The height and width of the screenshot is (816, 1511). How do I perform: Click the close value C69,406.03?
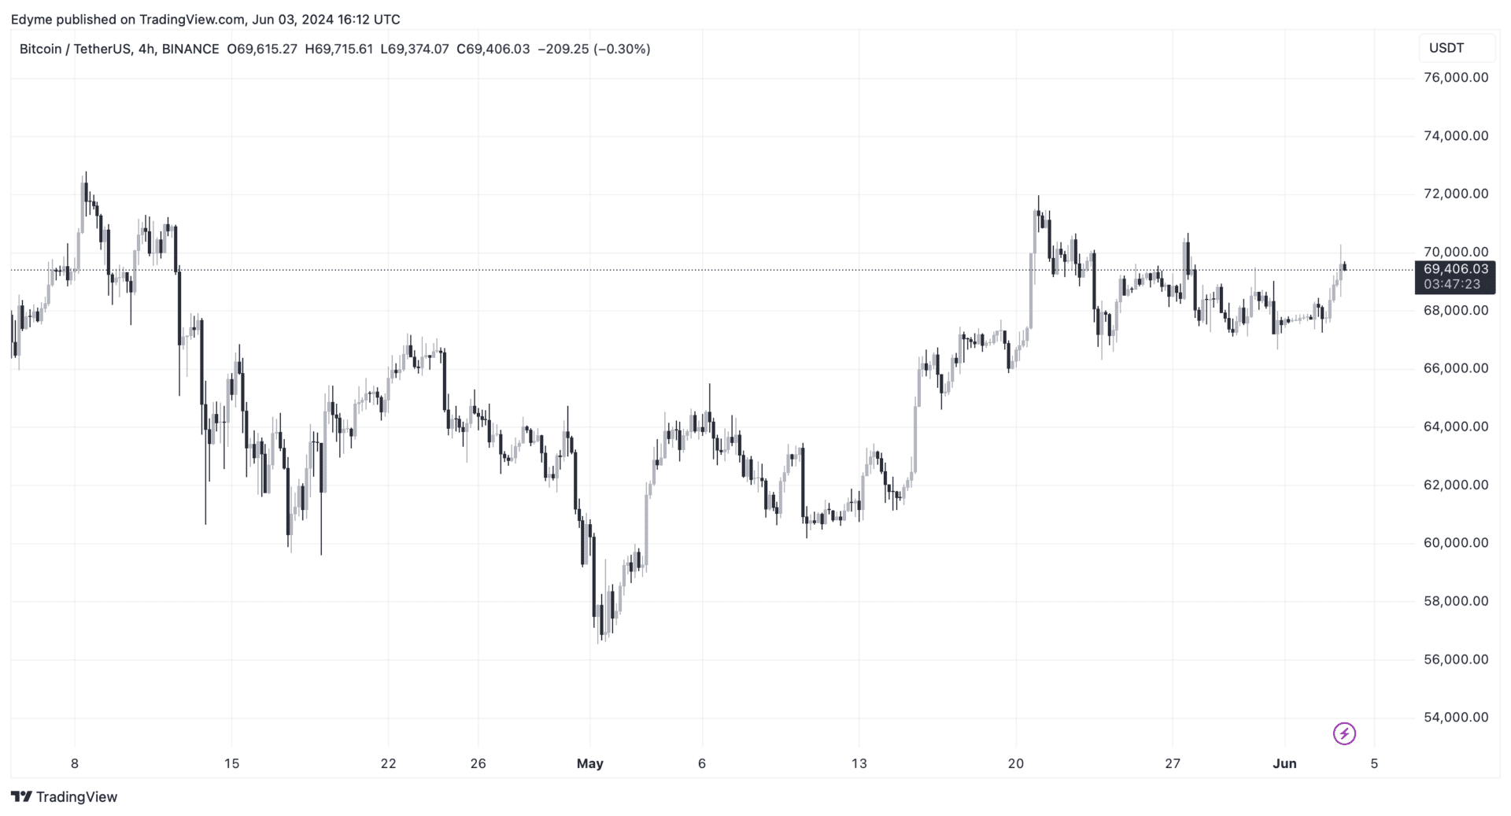tap(493, 49)
